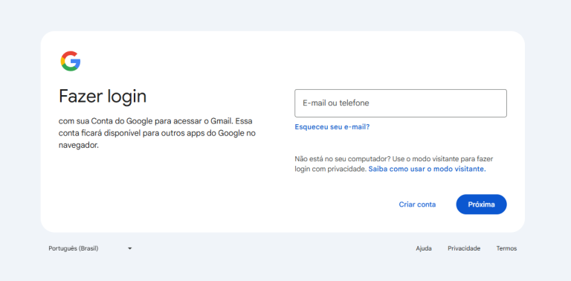Expand the language list with the caret arrow

129,248
